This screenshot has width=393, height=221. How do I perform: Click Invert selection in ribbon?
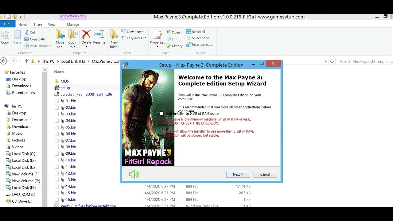pyautogui.click(x=200, y=45)
